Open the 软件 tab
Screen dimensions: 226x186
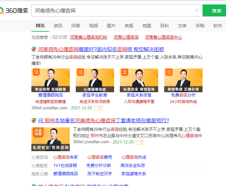coord(218,26)
